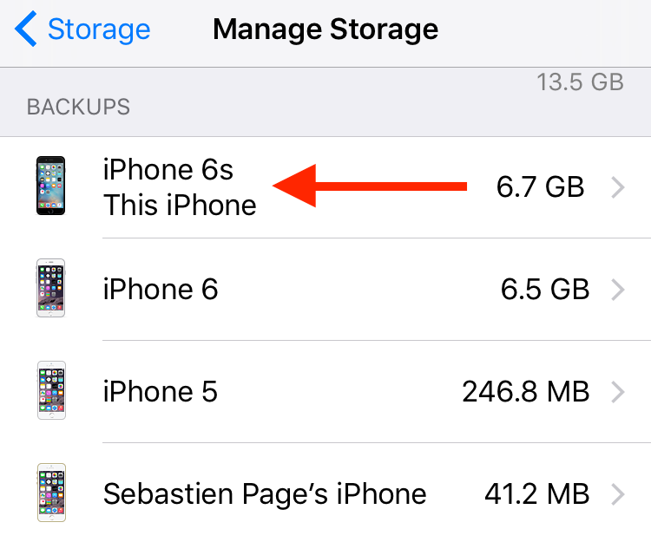The width and height of the screenshot is (651, 542).
Task: Open Sebastien Page's iPhone backup entry
Action: coord(325,493)
